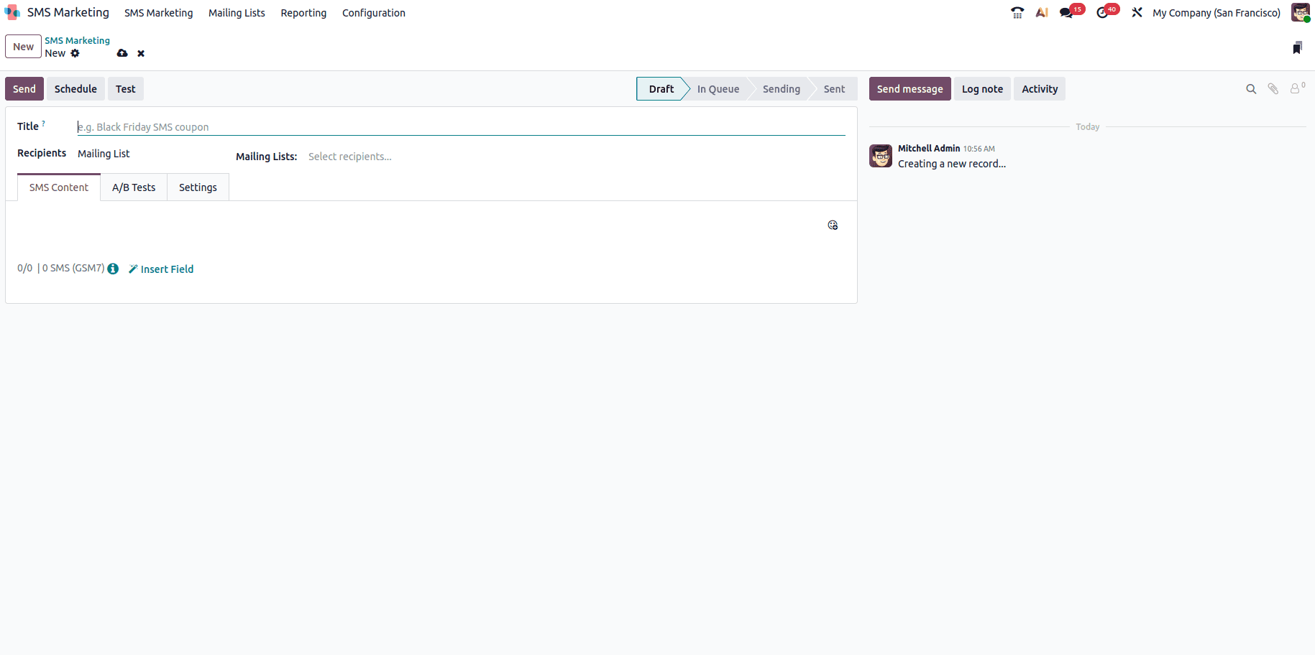
Task: Open the VoIP phone icon in the top bar
Action: point(1017,12)
